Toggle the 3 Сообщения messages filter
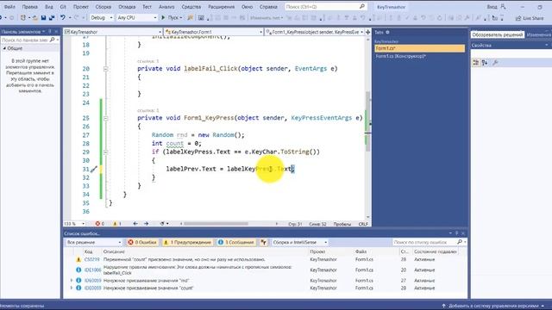Screen dimensions: 552x310 235,242
